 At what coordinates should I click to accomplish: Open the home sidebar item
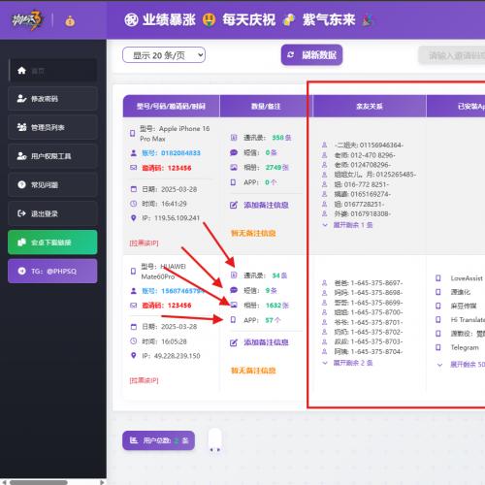(52, 70)
